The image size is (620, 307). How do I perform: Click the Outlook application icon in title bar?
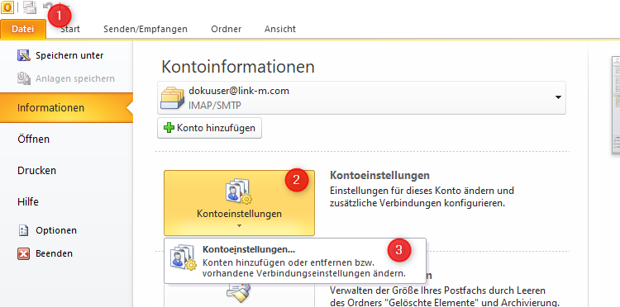point(7,7)
